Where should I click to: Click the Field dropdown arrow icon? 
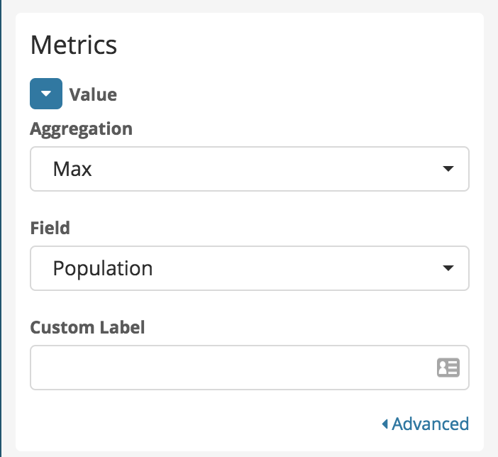point(448,268)
